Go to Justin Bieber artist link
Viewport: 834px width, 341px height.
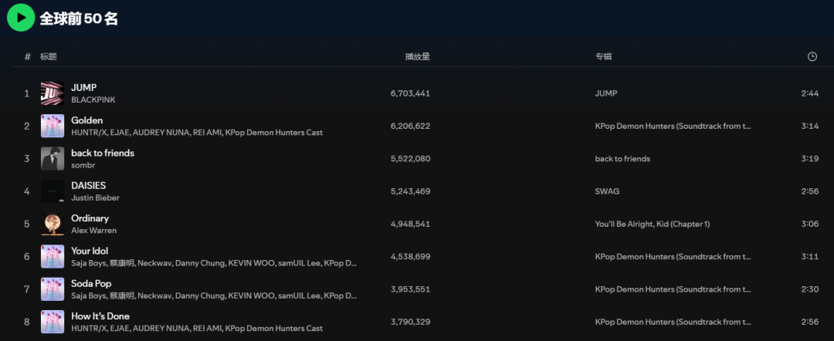click(95, 198)
